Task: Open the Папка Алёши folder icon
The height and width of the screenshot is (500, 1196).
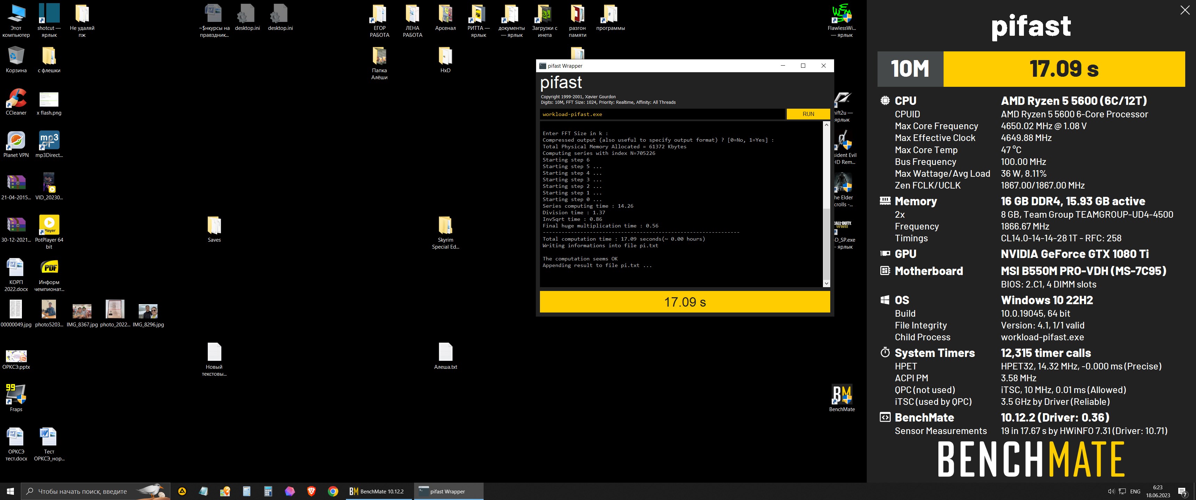Action: pos(379,63)
